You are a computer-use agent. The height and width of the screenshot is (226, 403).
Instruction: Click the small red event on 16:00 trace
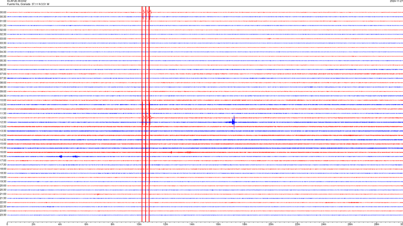point(171,152)
